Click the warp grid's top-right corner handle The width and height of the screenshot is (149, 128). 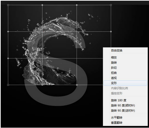coord(111,5)
